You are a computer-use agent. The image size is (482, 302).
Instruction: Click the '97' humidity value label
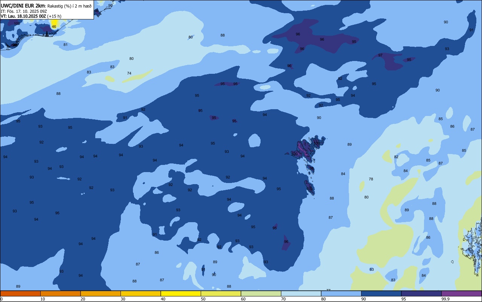click(380, 55)
